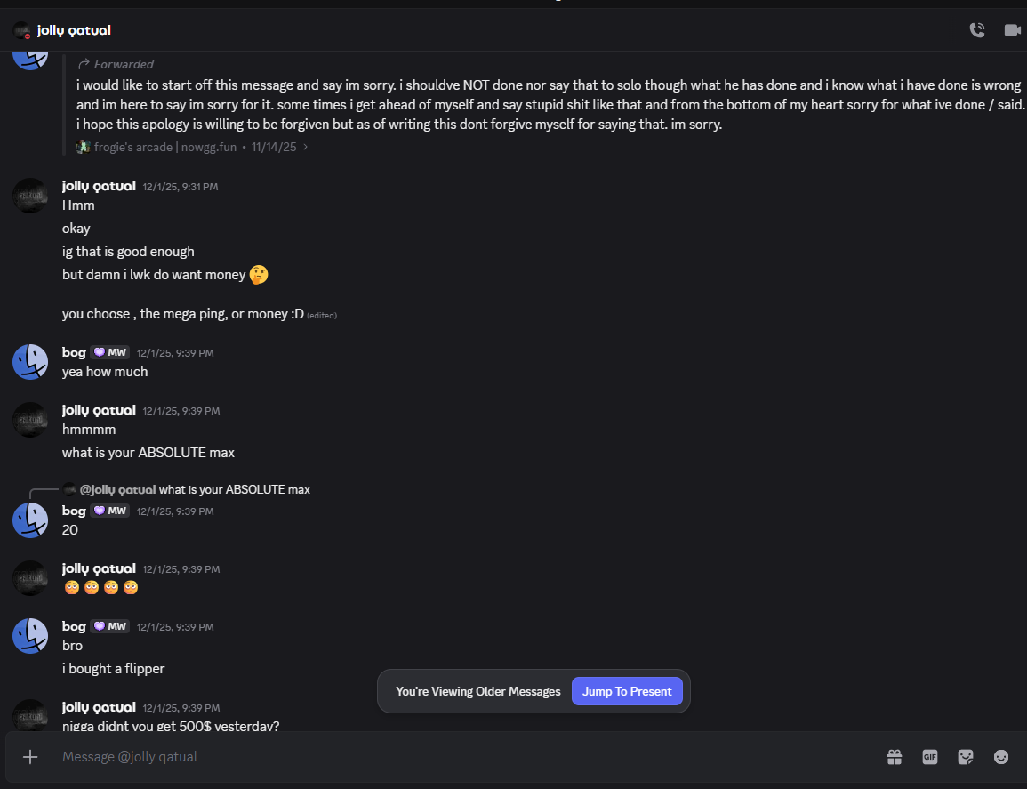Open the GIF picker
The height and width of the screenshot is (789, 1027).
[930, 757]
